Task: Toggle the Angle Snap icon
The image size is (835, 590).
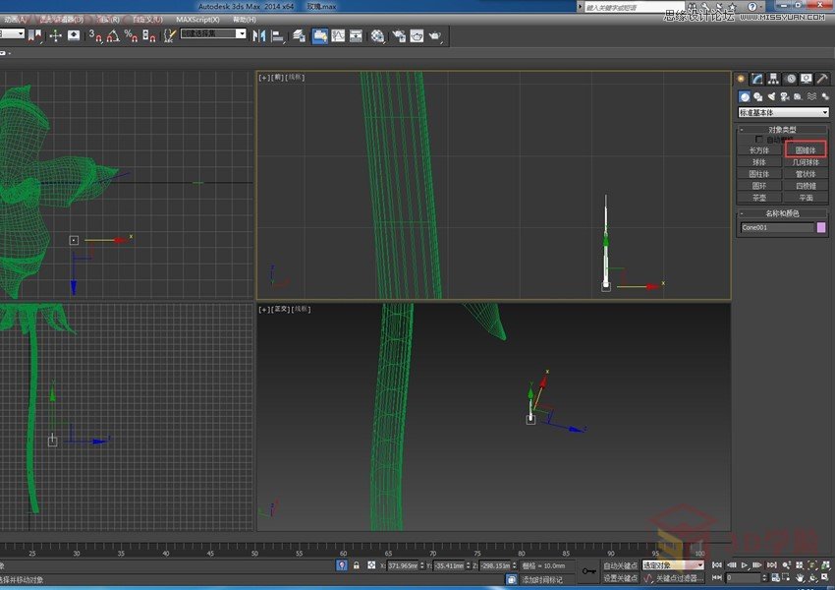Action: (x=113, y=35)
